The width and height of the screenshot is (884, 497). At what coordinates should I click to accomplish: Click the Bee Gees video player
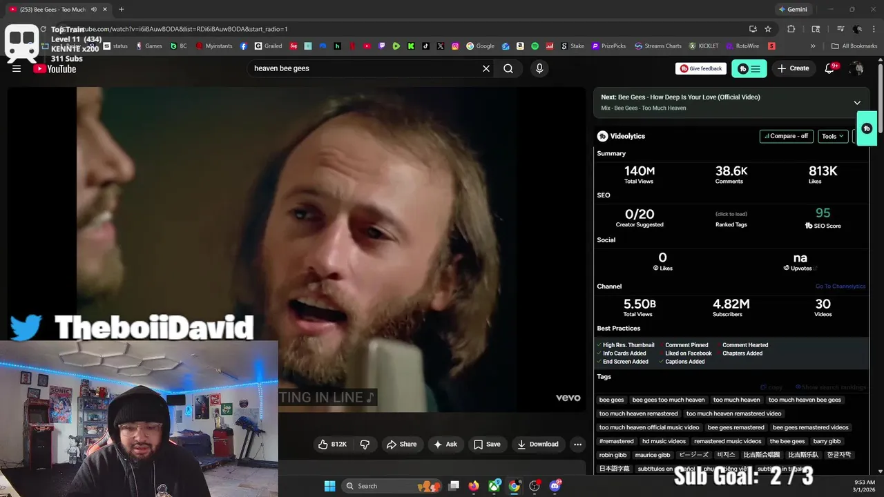tap(296, 249)
